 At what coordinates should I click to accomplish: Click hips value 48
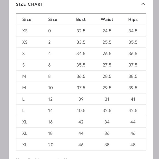133,145
